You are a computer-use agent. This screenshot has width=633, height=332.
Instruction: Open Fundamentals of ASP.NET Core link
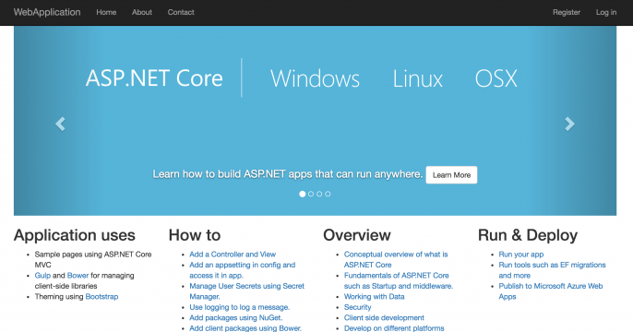[399, 280]
